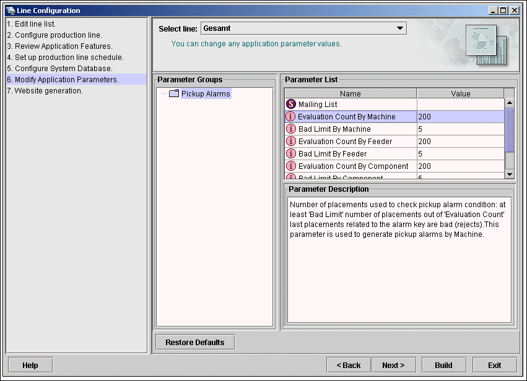Edit the Bad Limit By Machine value cell

pos(460,129)
